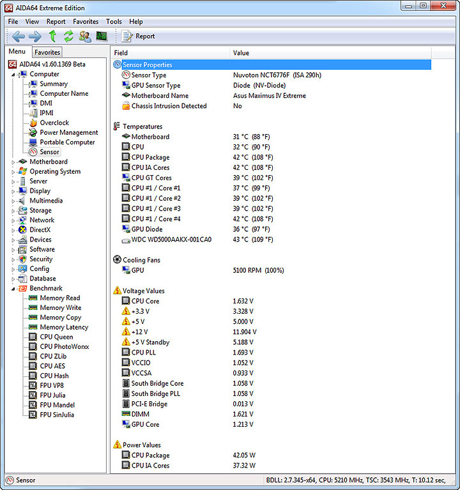Click the GPU Diode row icon

pyautogui.click(x=126, y=229)
